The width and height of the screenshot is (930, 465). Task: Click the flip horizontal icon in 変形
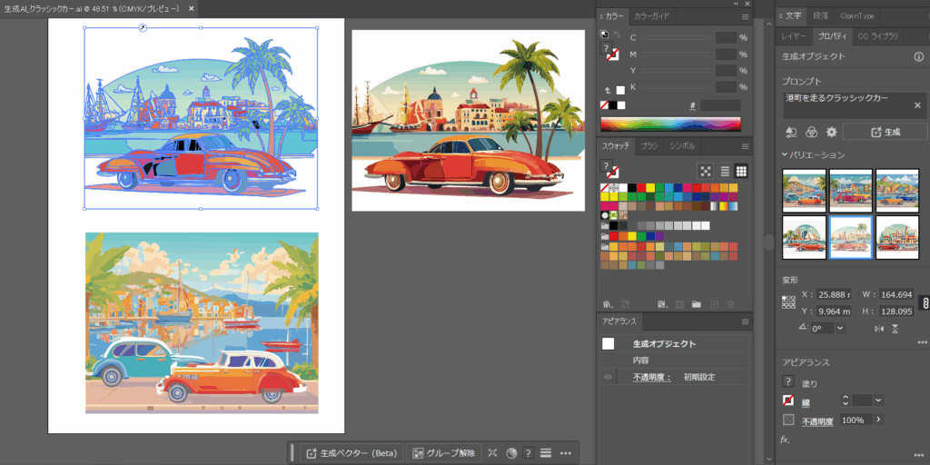point(878,328)
